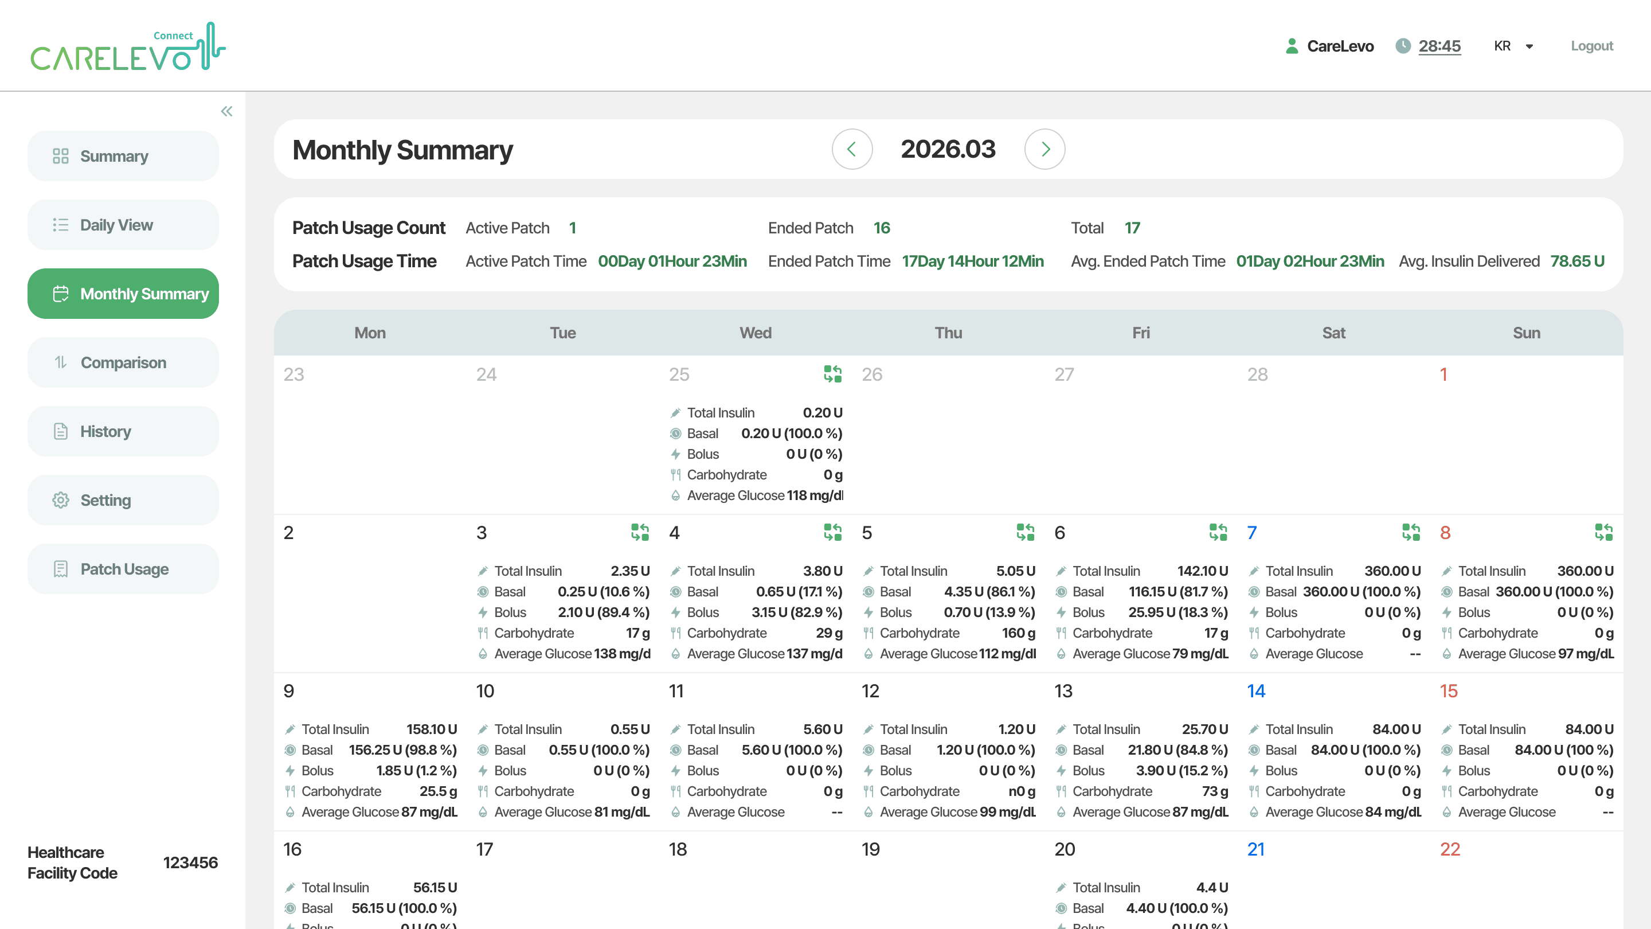Screen dimensions: 1651x929
Task: Go to the next month arrow
Action: click(x=1044, y=149)
